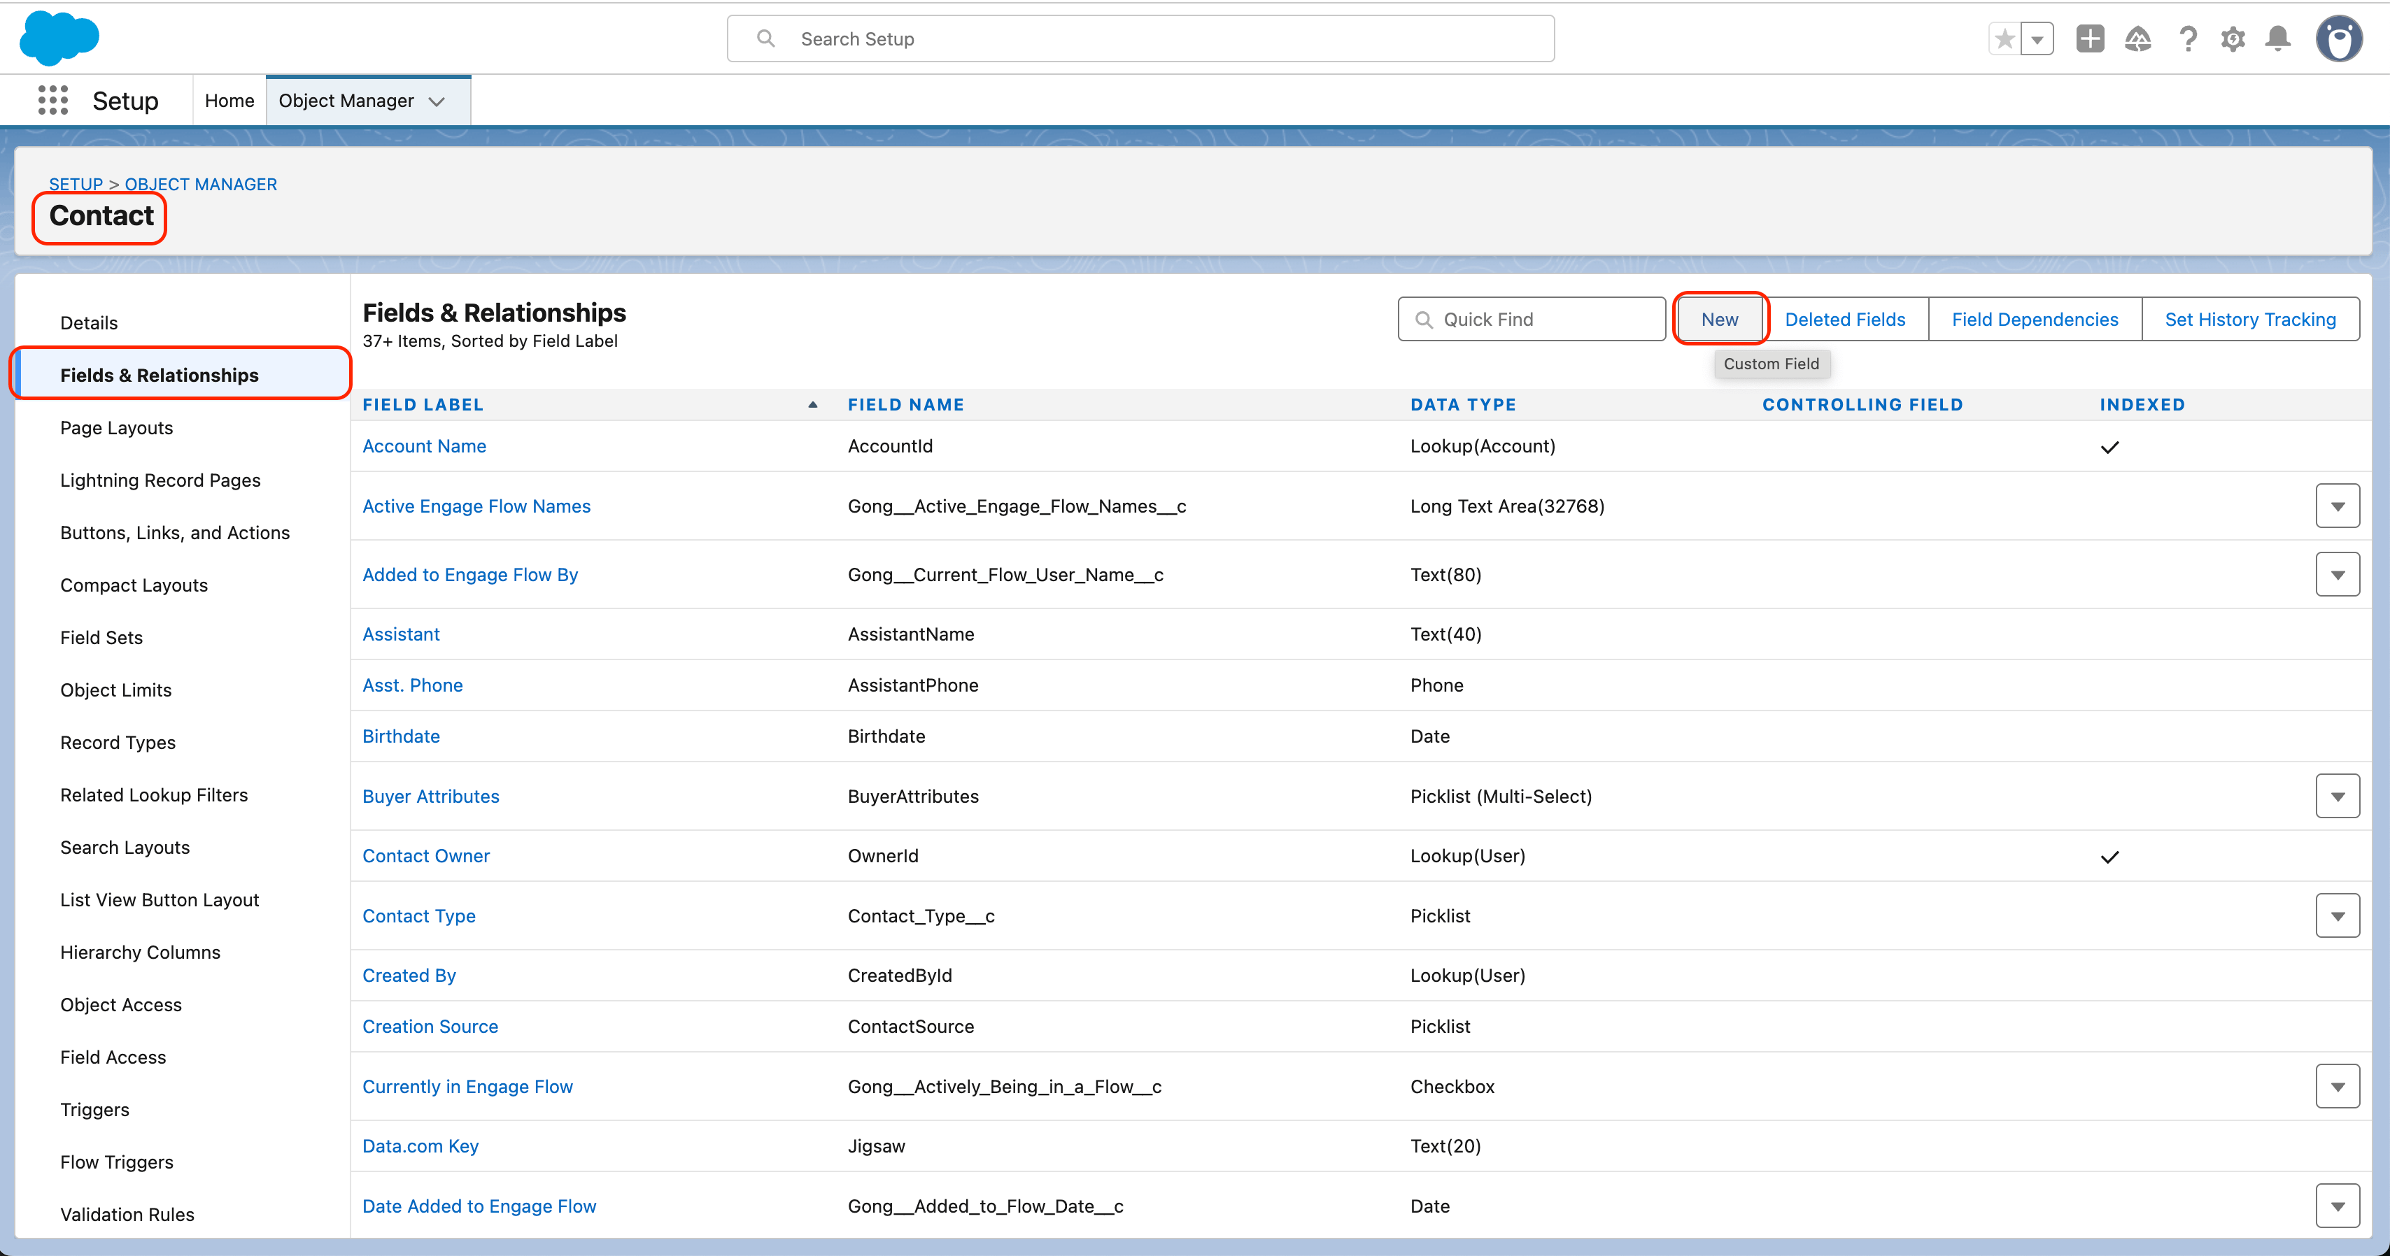The width and height of the screenshot is (2390, 1256).
Task: Sort by Field Label column header
Action: pyautogui.click(x=423, y=404)
